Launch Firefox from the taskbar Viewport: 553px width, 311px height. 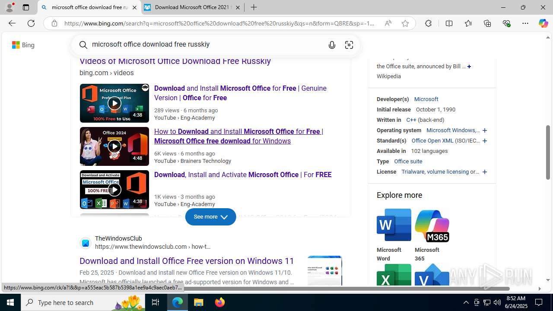tap(219, 302)
